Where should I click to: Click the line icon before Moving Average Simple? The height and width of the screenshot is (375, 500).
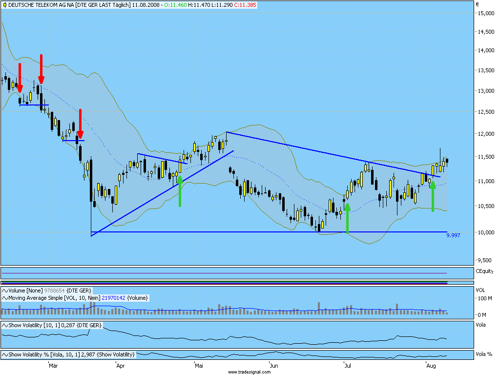[5, 298]
